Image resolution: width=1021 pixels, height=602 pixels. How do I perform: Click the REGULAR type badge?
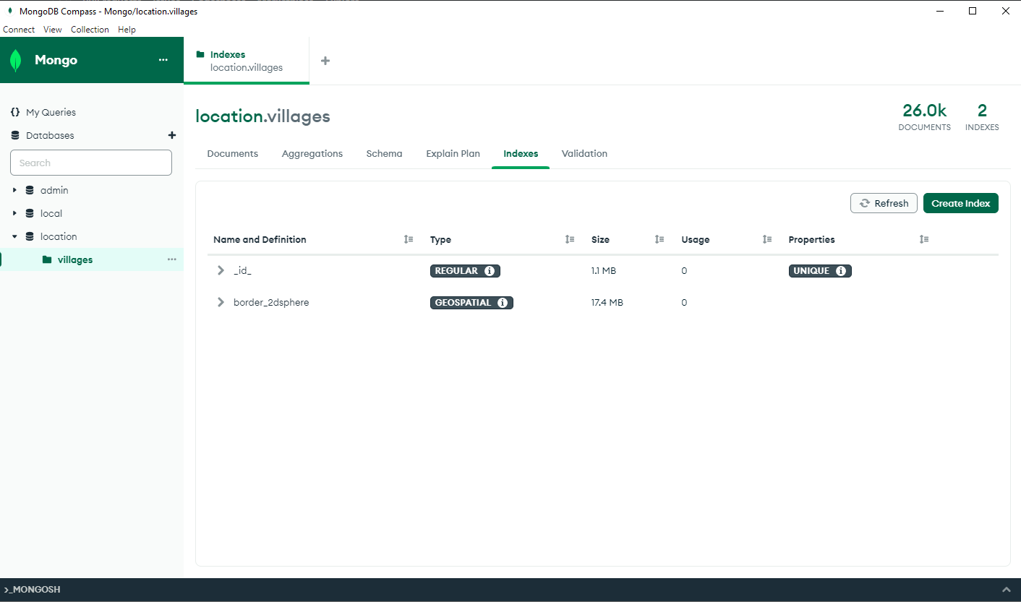coord(465,271)
